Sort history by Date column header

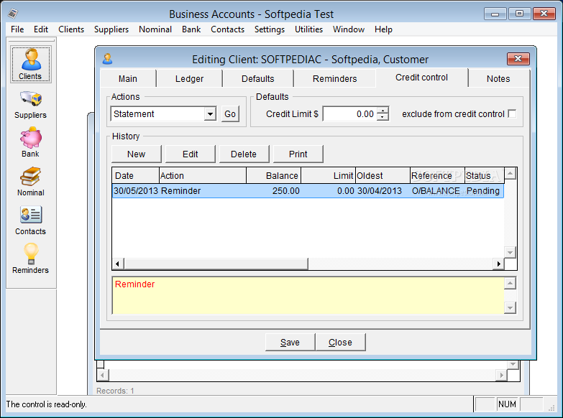pos(136,175)
